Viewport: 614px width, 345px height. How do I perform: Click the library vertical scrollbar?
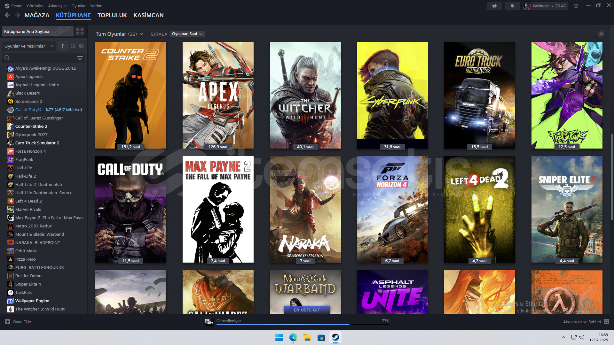[612, 177]
